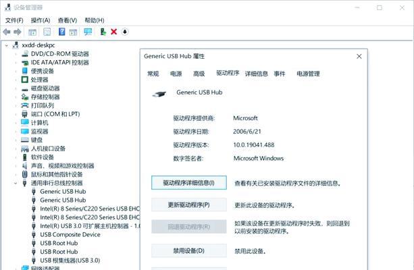Collapse the xxdd-deskpc root node
This screenshot has width=414, height=270.
pyautogui.click(x=7, y=45)
